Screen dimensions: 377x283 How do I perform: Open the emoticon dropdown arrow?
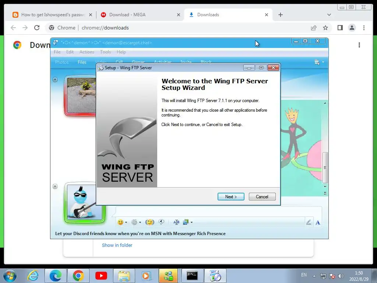click(126, 222)
